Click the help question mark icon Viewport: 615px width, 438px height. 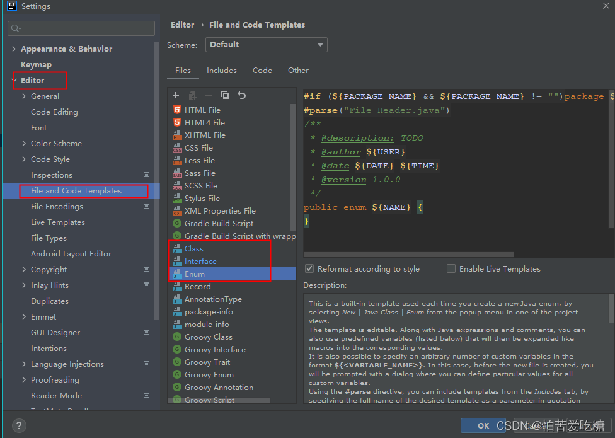coord(19,425)
